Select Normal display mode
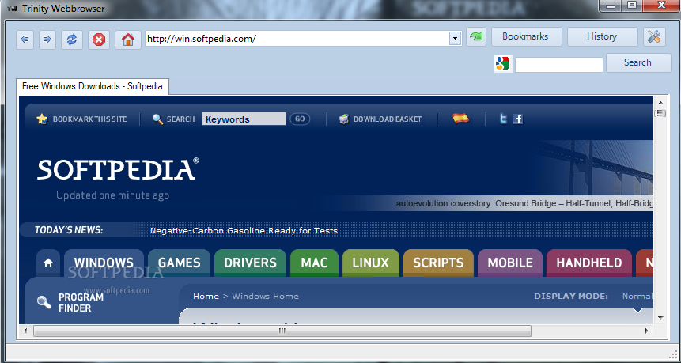 pos(637,296)
